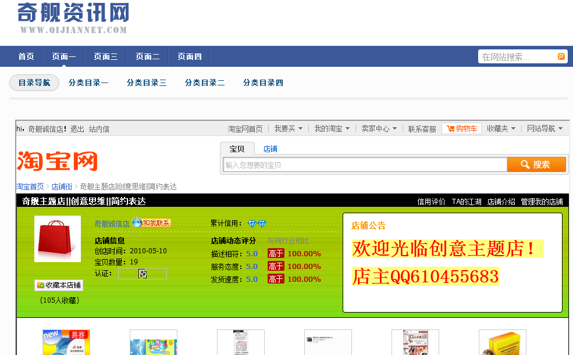Select the 目录导航 pill button
573x355 pixels.
tap(34, 83)
